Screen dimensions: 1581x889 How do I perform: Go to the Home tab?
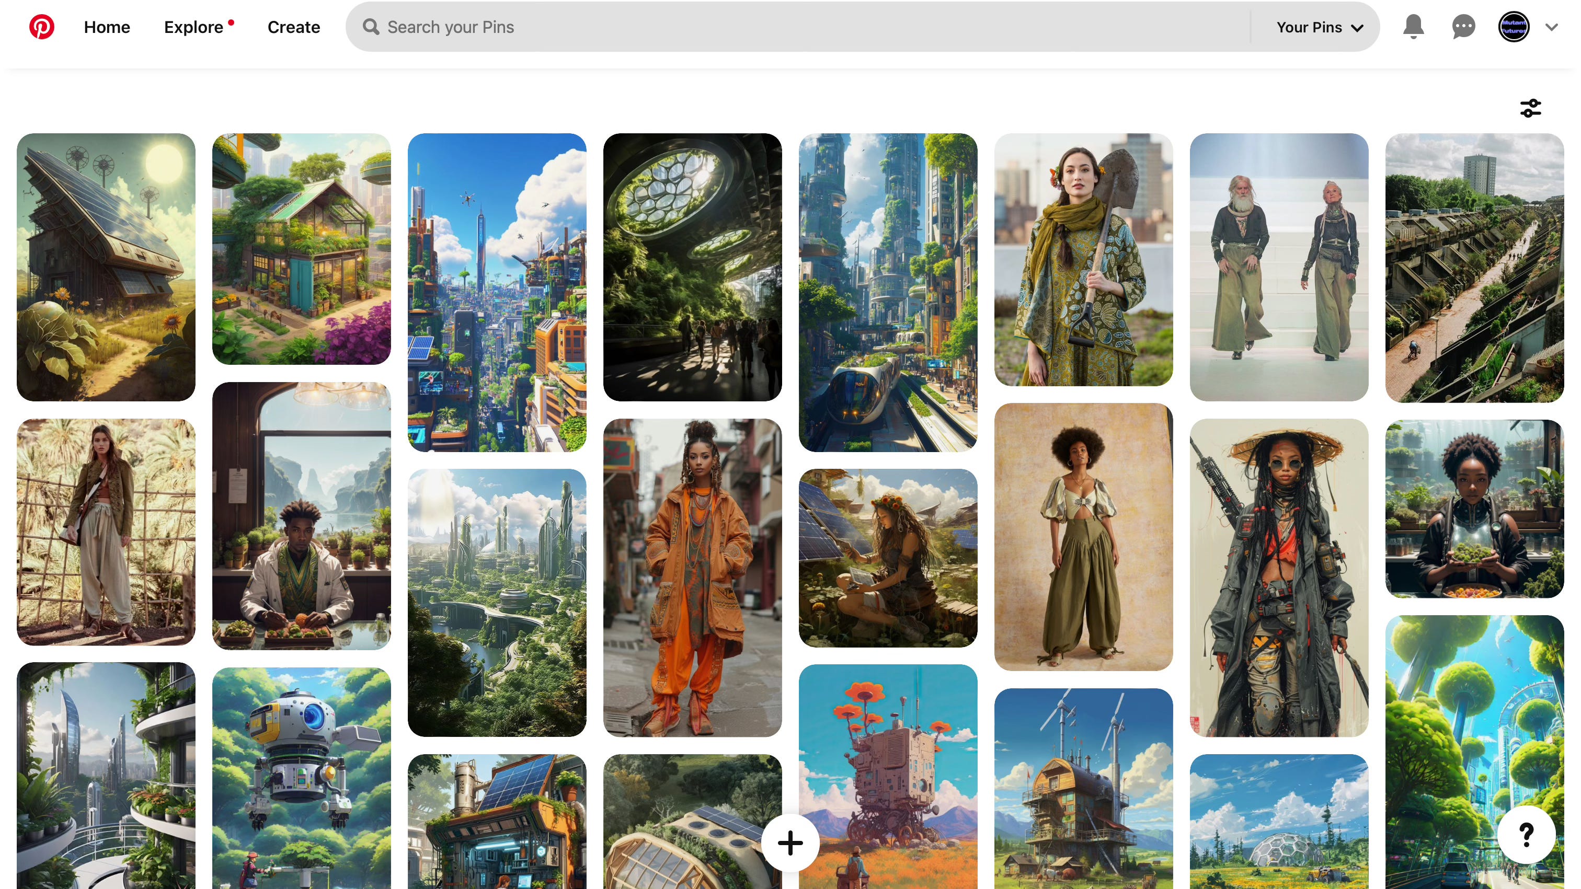coord(107,27)
